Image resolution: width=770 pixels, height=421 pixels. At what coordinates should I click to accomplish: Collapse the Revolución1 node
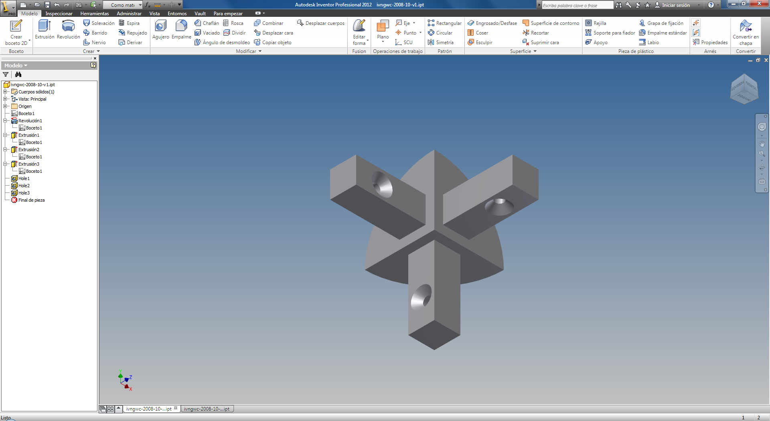click(x=5, y=121)
